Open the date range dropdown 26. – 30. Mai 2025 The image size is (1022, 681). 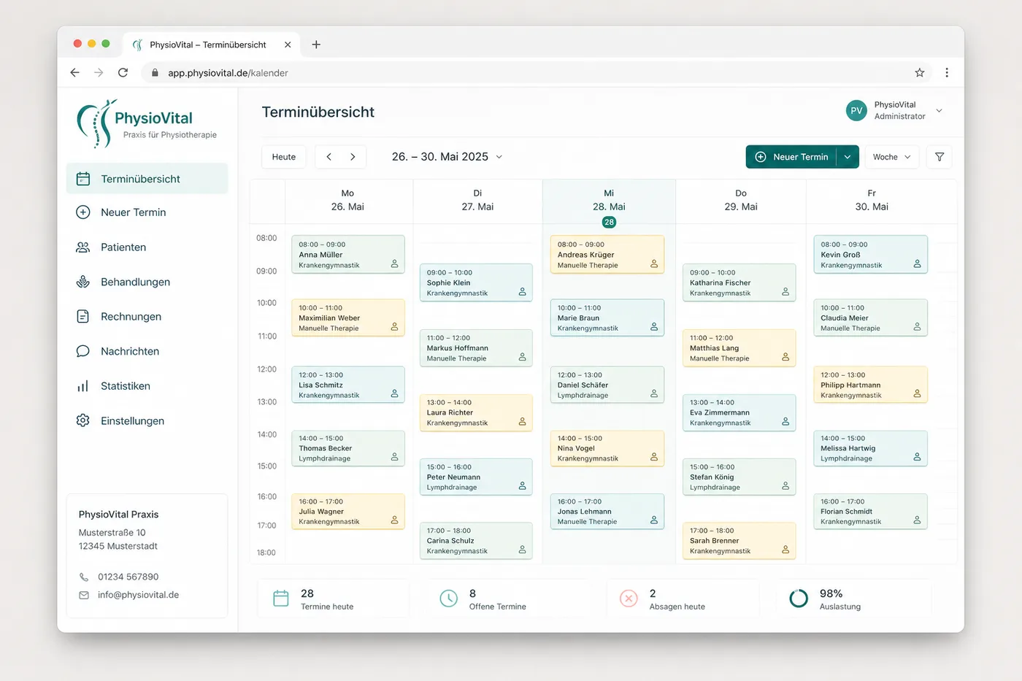(x=447, y=157)
